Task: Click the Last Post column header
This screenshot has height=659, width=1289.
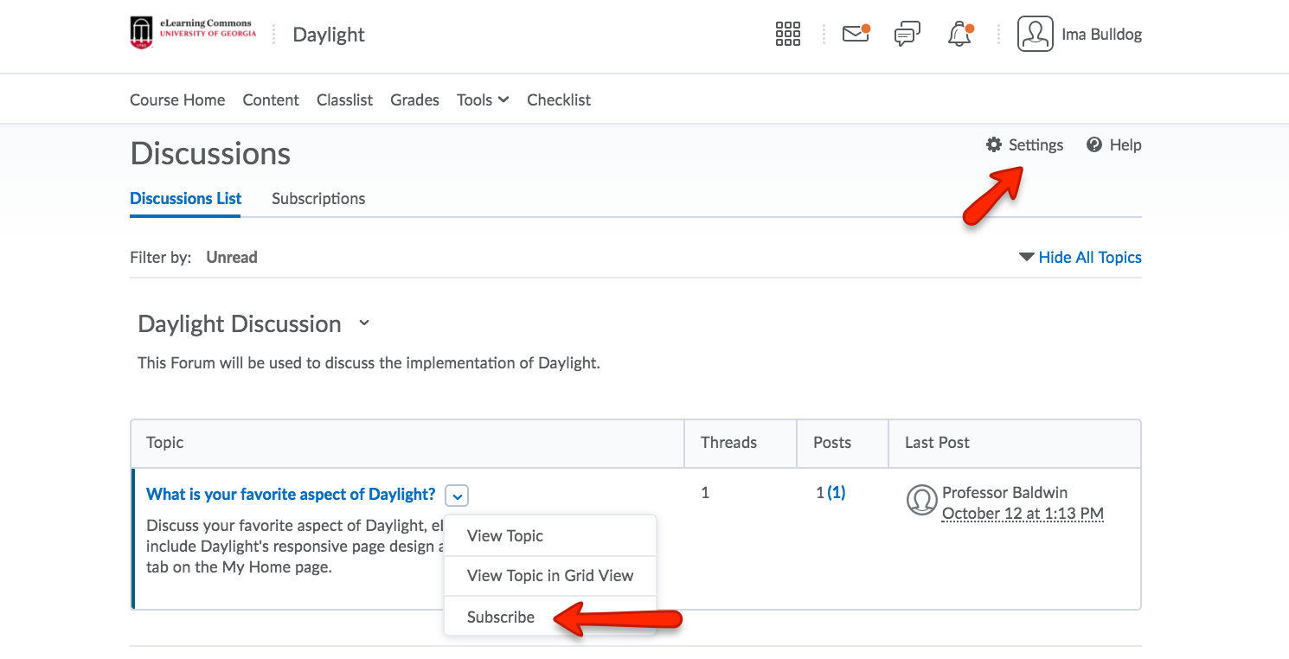Action: [x=937, y=443]
